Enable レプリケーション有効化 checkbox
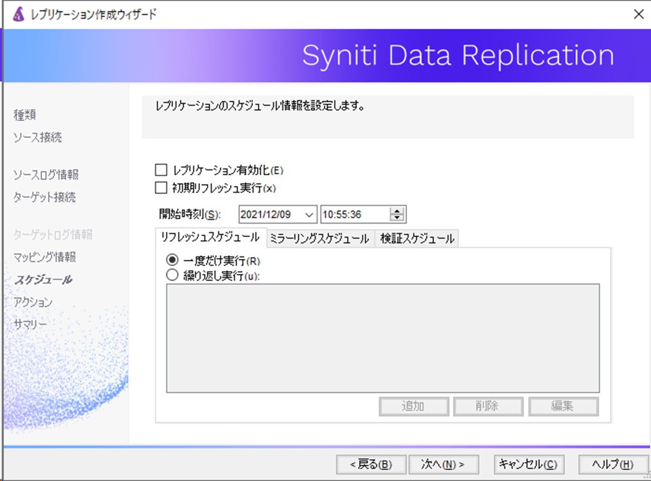651x481 pixels. [x=161, y=170]
